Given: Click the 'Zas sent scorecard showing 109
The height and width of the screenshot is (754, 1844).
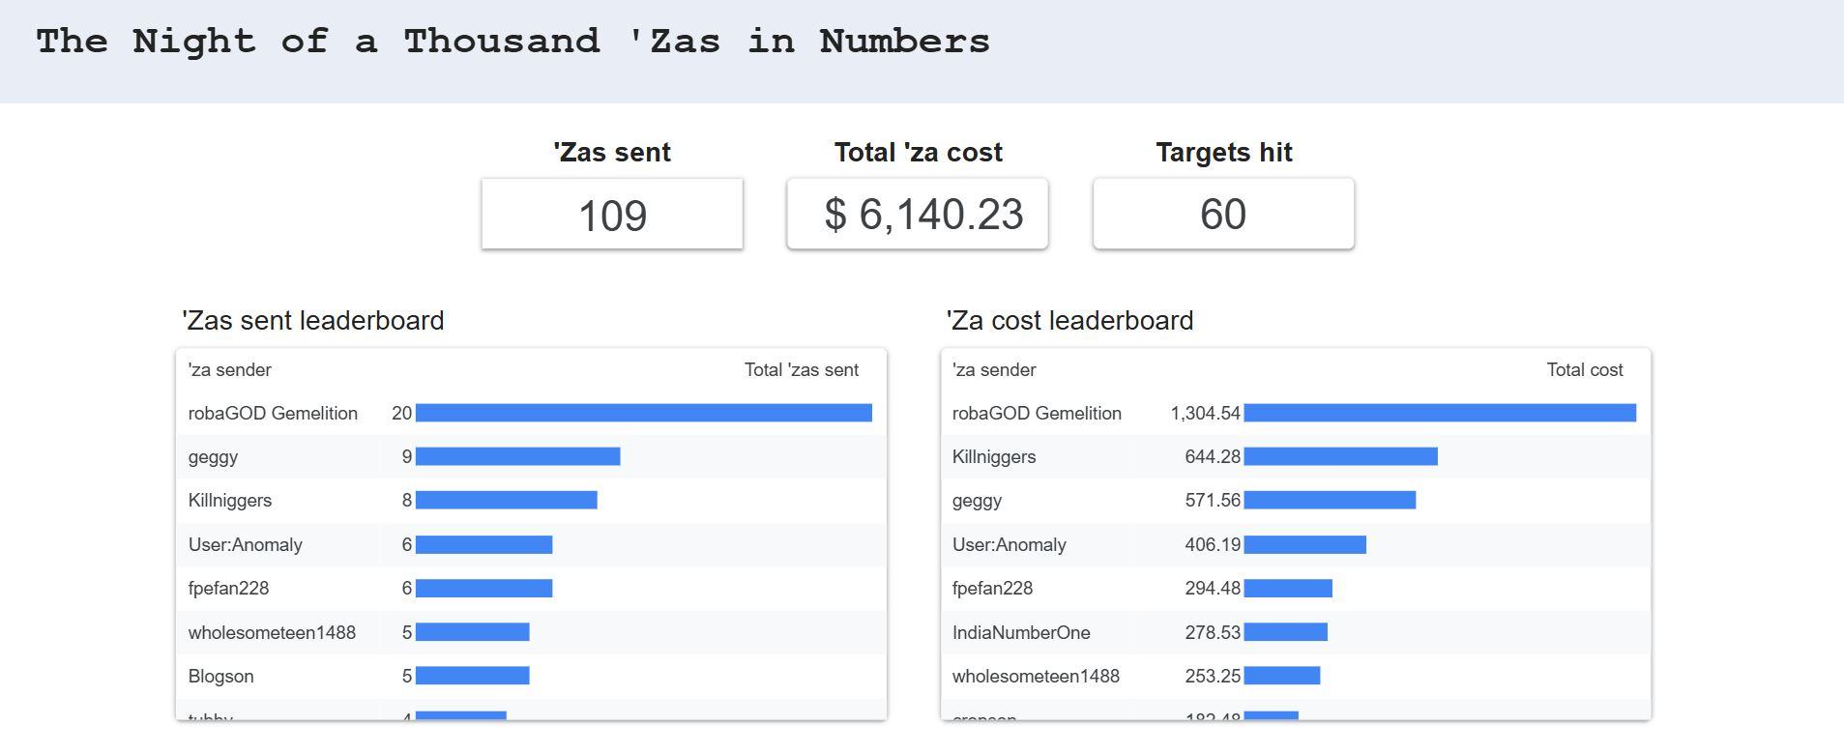Looking at the screenshot, I should point(612,215).
